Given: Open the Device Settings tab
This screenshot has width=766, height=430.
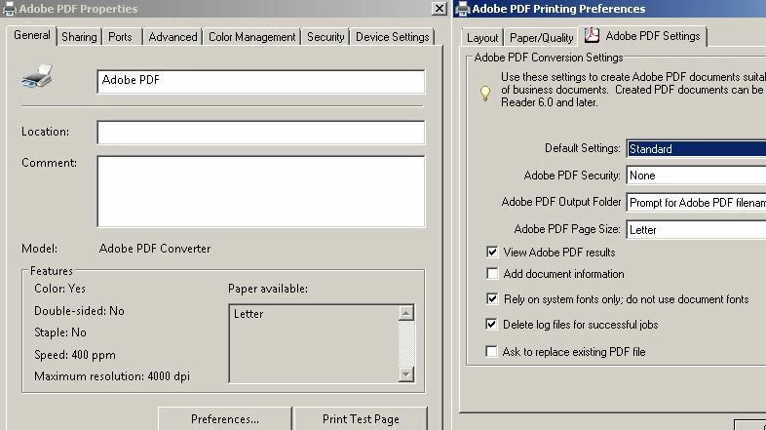Looking at the screenshot, I should coord(393,37).
